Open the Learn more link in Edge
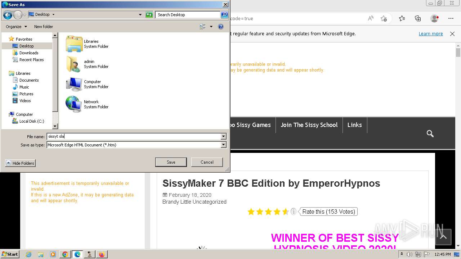The image size is (461, 259). click(x=431, y=34)
